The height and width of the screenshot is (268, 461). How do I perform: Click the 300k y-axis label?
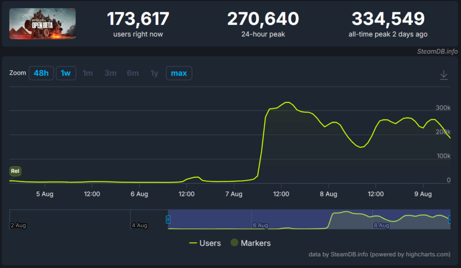(443, 108)
